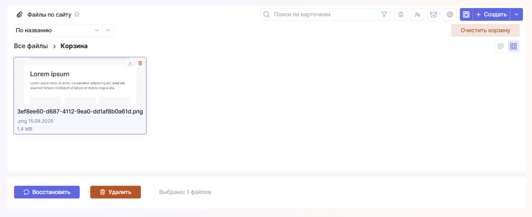The height and width of the screenshot is (217, 532).
Task: Mark Файлы по сайту as favorite with star
Action: [77, 14]
